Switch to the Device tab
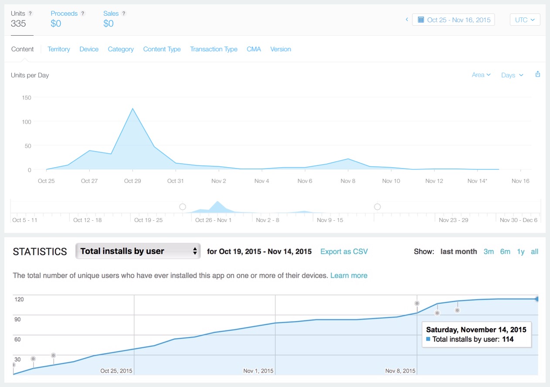Image resolution: width=550 pixels, height=387 pixels. click(89, 49)
